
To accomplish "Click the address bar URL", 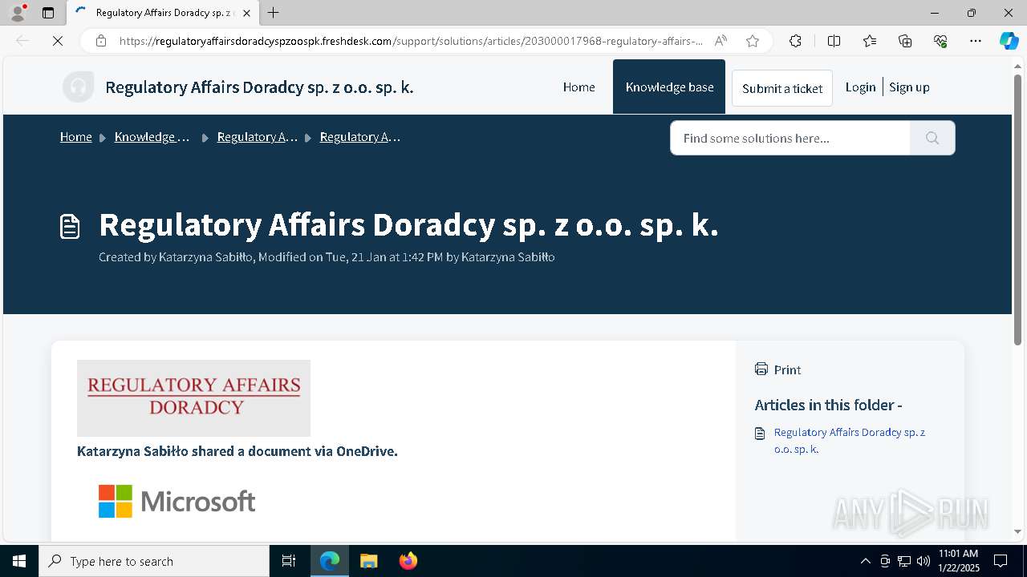I will [411, 41].
